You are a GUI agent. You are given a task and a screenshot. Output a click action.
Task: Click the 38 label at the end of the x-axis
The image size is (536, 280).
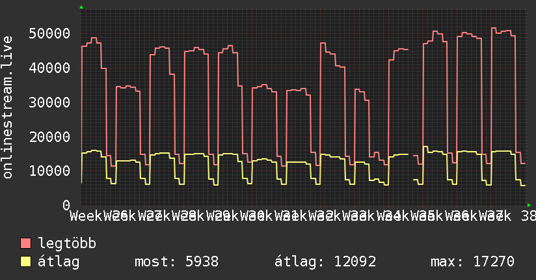click(528, 216)
